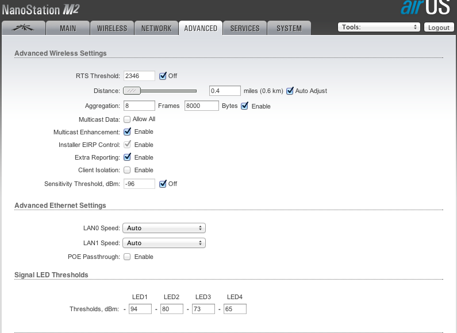Enable Client Isolation checkbox

pyautogui.click(x=128, y=170)
